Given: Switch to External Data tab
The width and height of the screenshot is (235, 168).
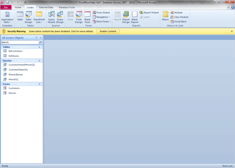Looking at the screenshot, I should (46, 7).
